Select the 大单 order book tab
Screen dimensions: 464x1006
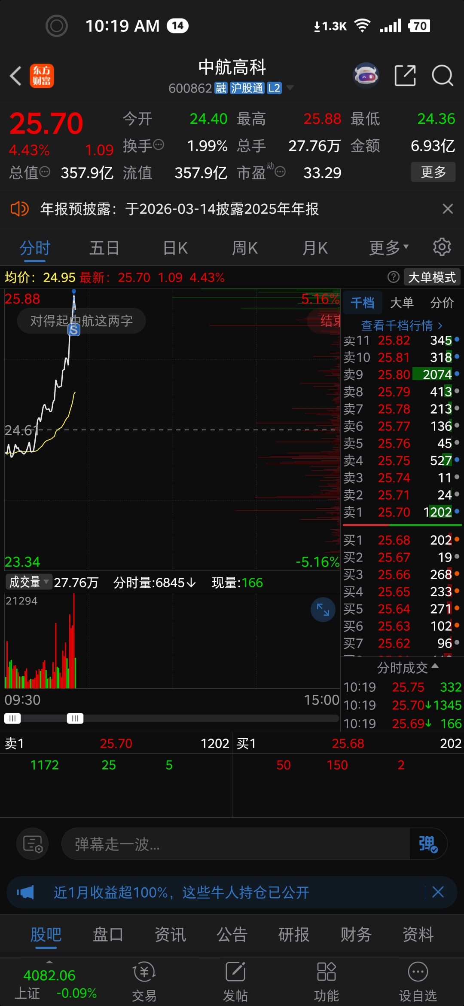[402, 303]
